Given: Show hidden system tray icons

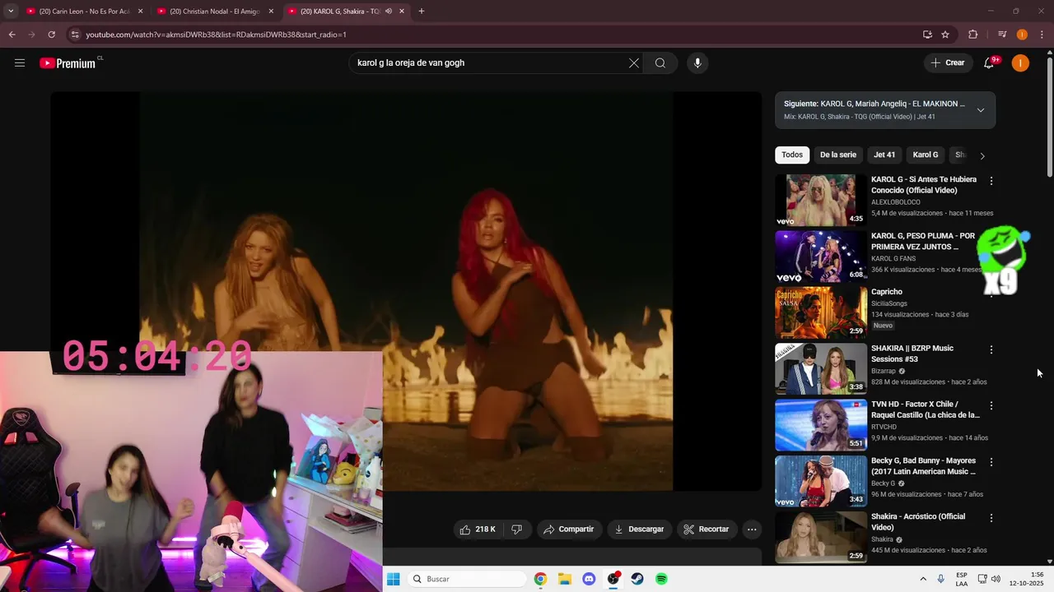Looking at the screenshot, I should tap(922, 579).
